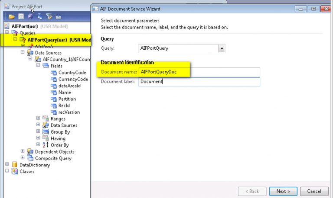Click the Cancel button
333x198 pixels.
tap(314, 191)
